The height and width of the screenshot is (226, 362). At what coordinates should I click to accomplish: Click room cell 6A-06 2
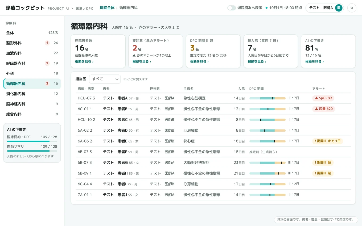(x=85, y=141)
